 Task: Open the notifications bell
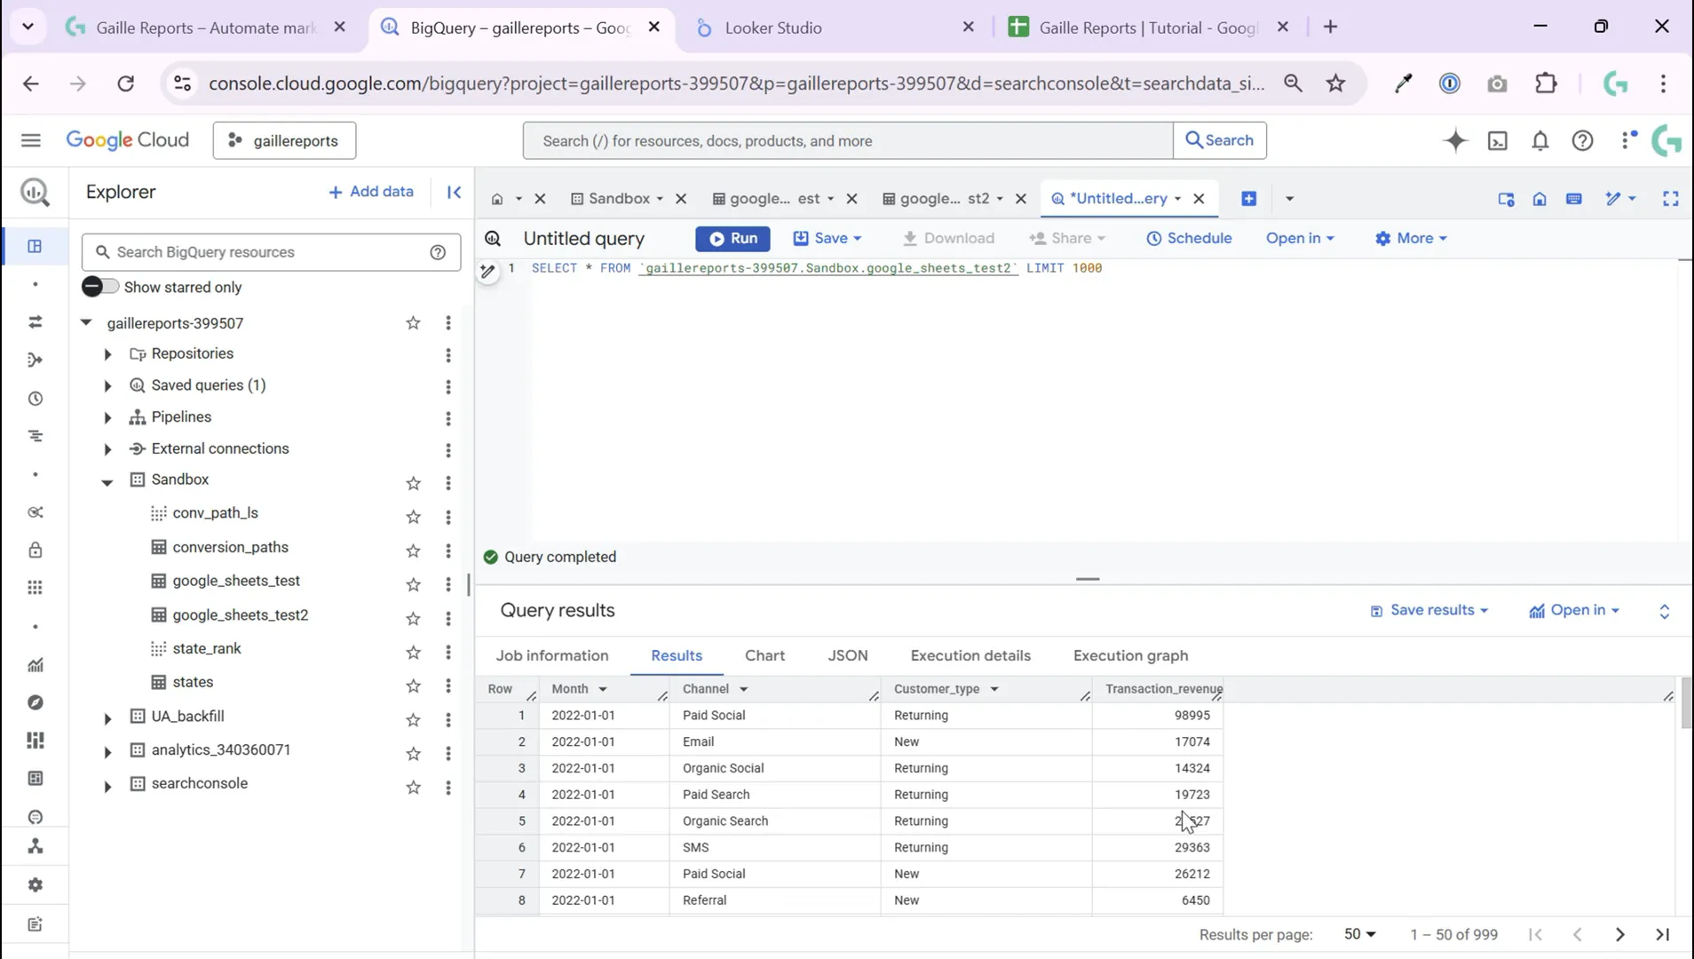click(1540, 140)
